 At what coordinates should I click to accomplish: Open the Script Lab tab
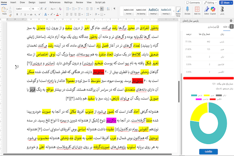pos(100,2)
